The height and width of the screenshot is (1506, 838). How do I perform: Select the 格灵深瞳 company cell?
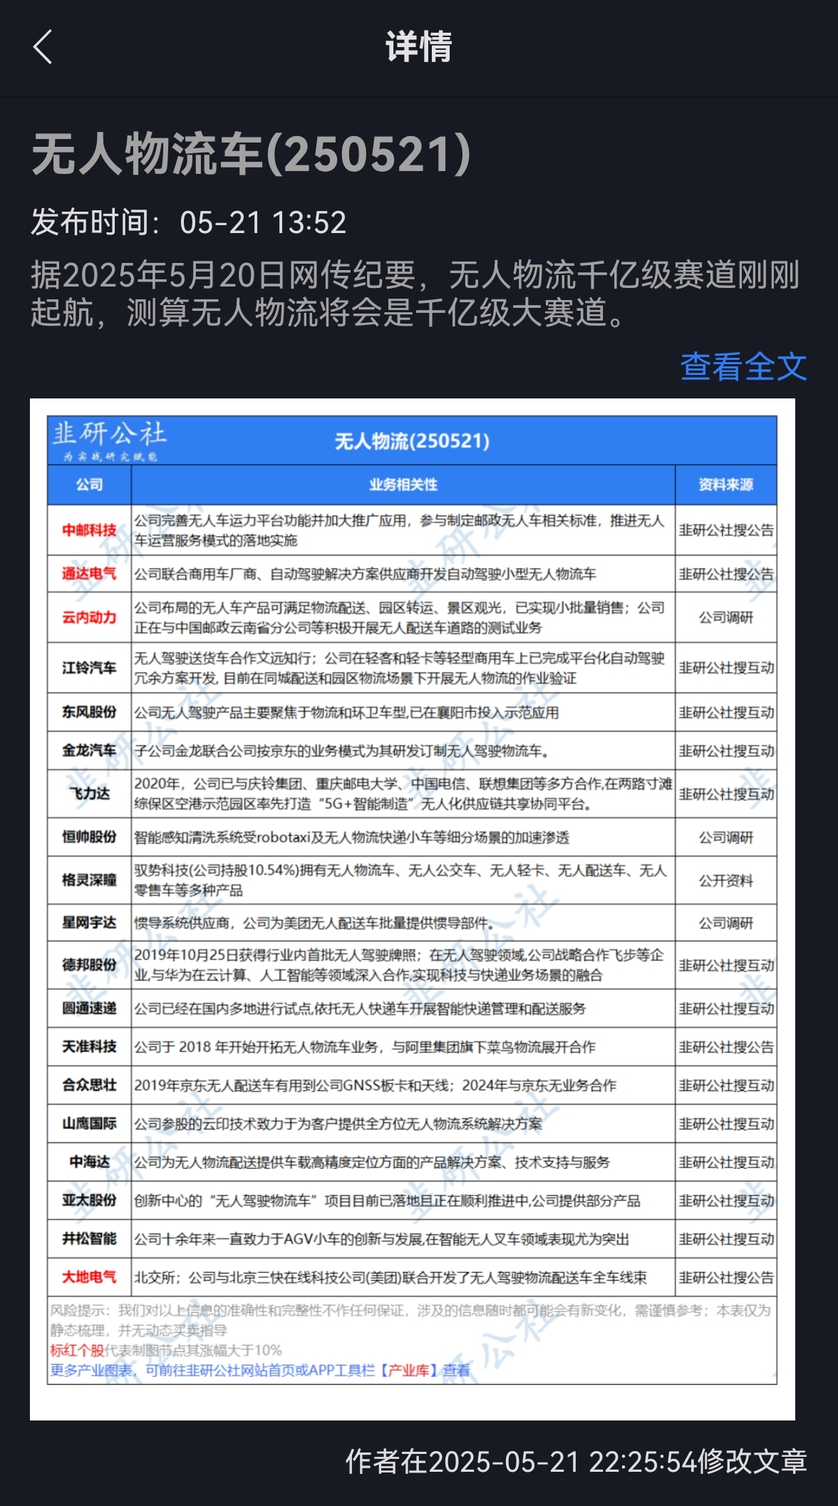coord(89,880)
